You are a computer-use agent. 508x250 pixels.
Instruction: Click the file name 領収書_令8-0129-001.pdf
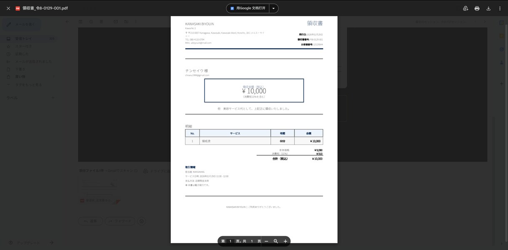pos(45,8)
